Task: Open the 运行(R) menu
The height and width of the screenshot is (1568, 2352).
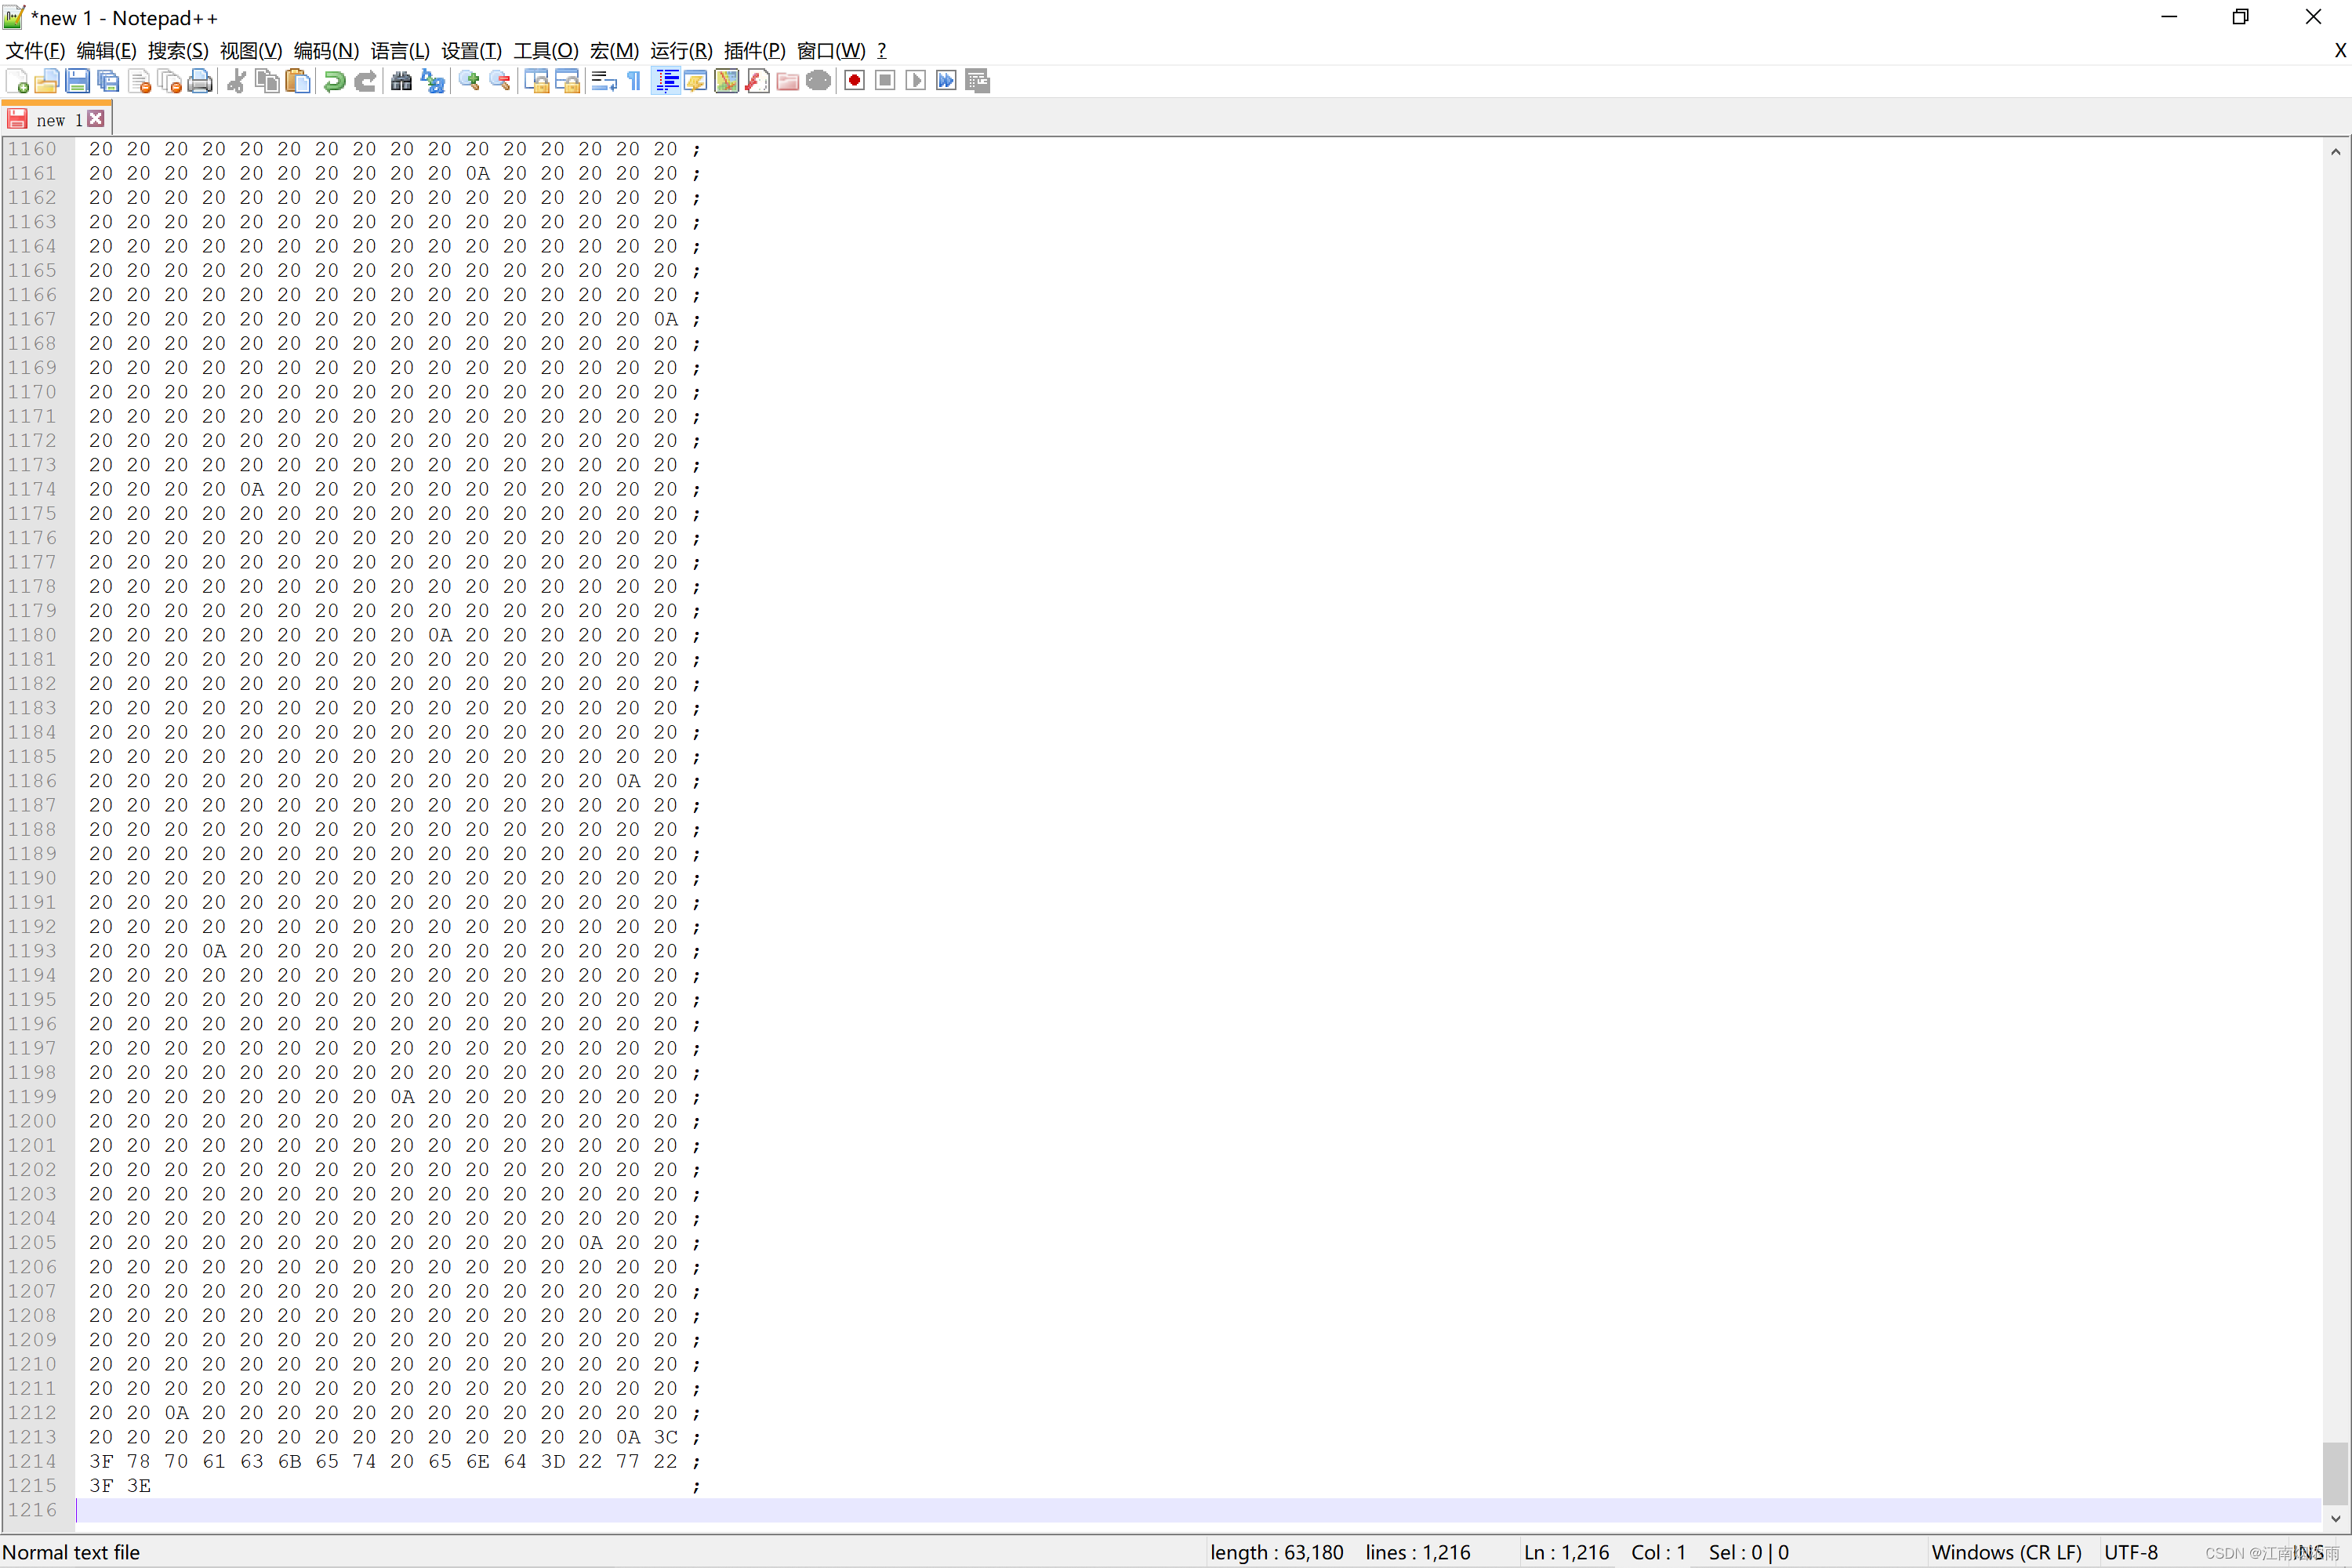Action: pyautogui.click(x=681, y=51)
